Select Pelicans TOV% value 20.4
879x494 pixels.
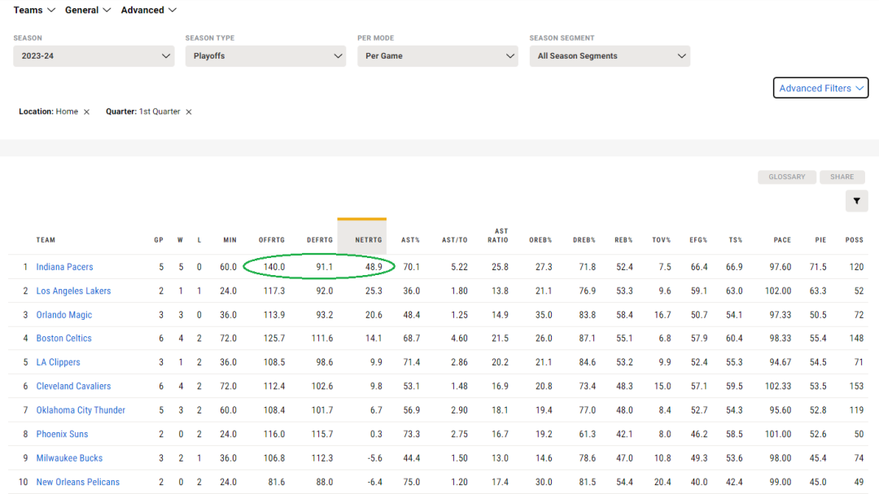coord(663,483)
